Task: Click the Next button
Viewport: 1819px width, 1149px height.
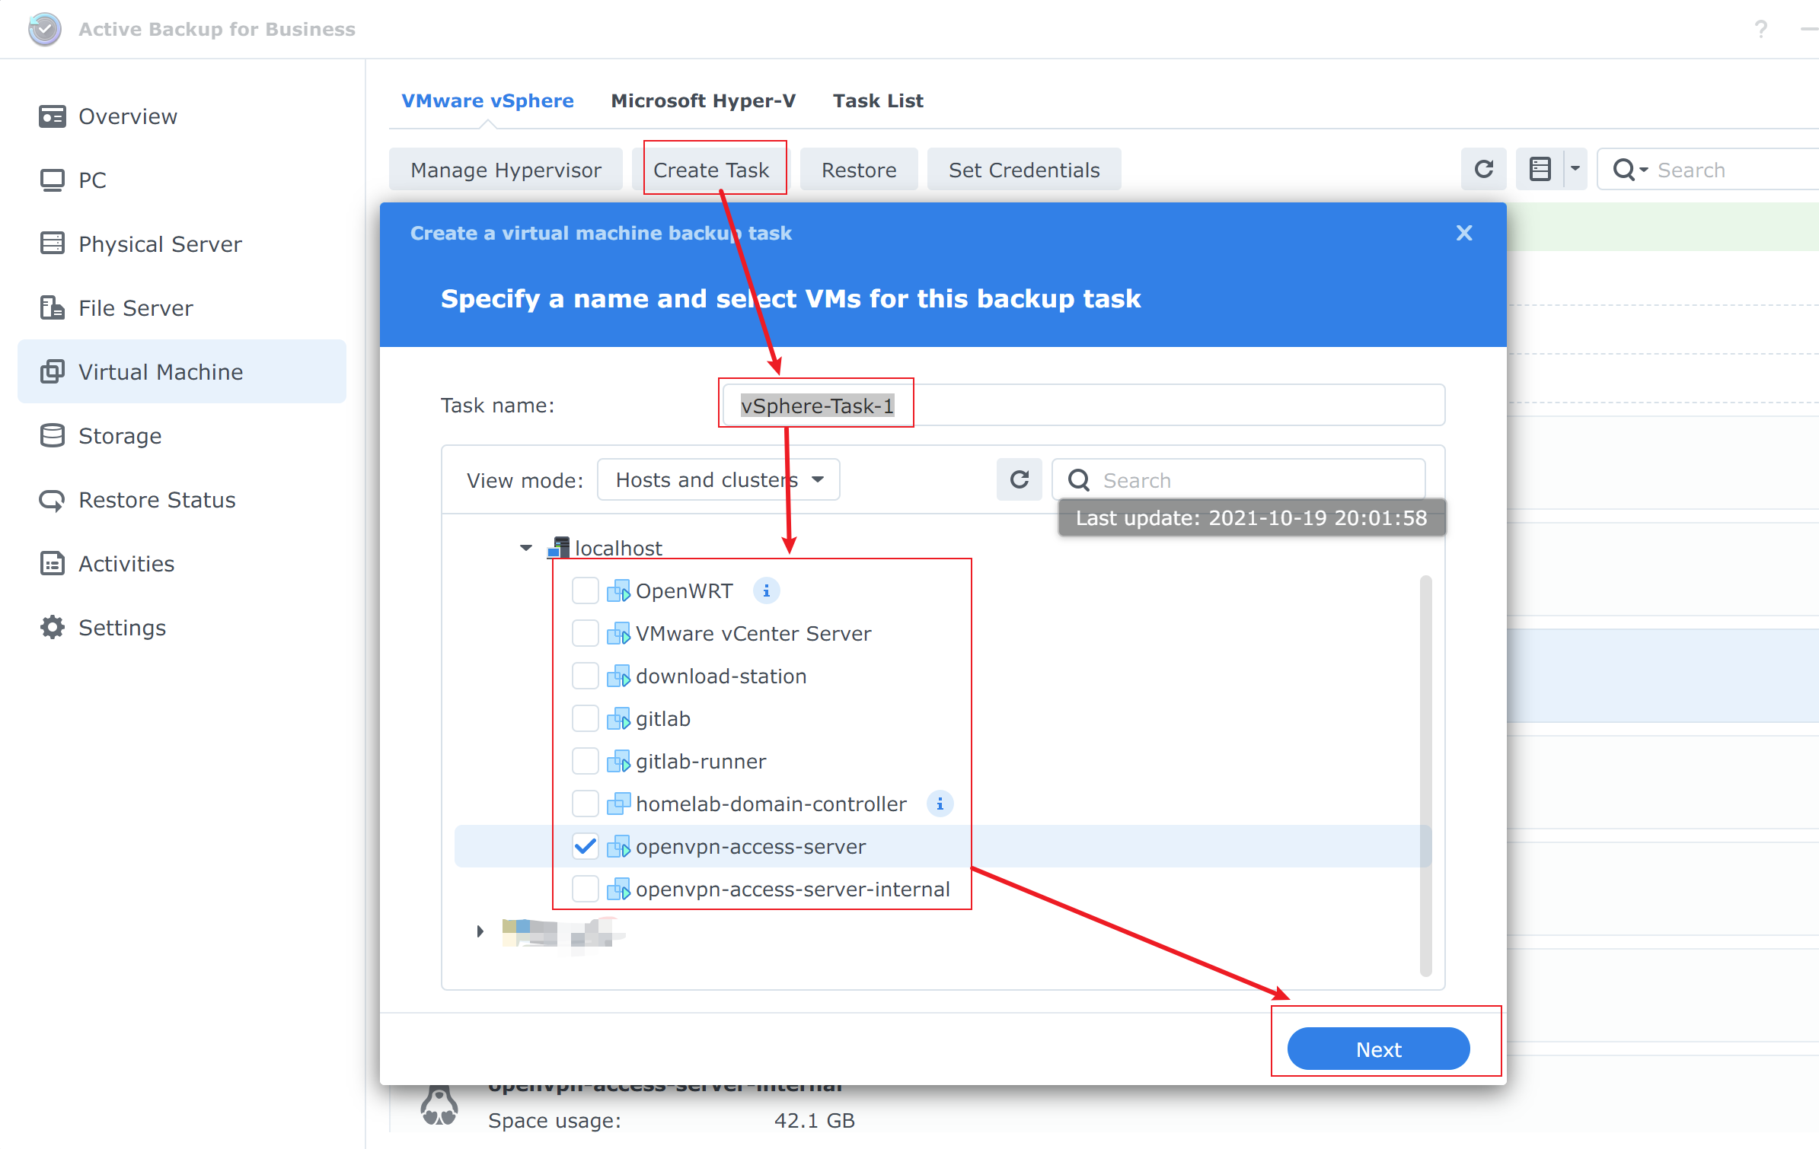Action: (x=1377, y=1049)
